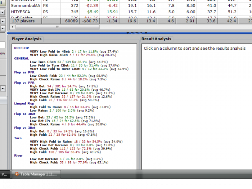252x189 pixels.
Task: Click VERY Low Fold to River CBet line
Action: 79,69
